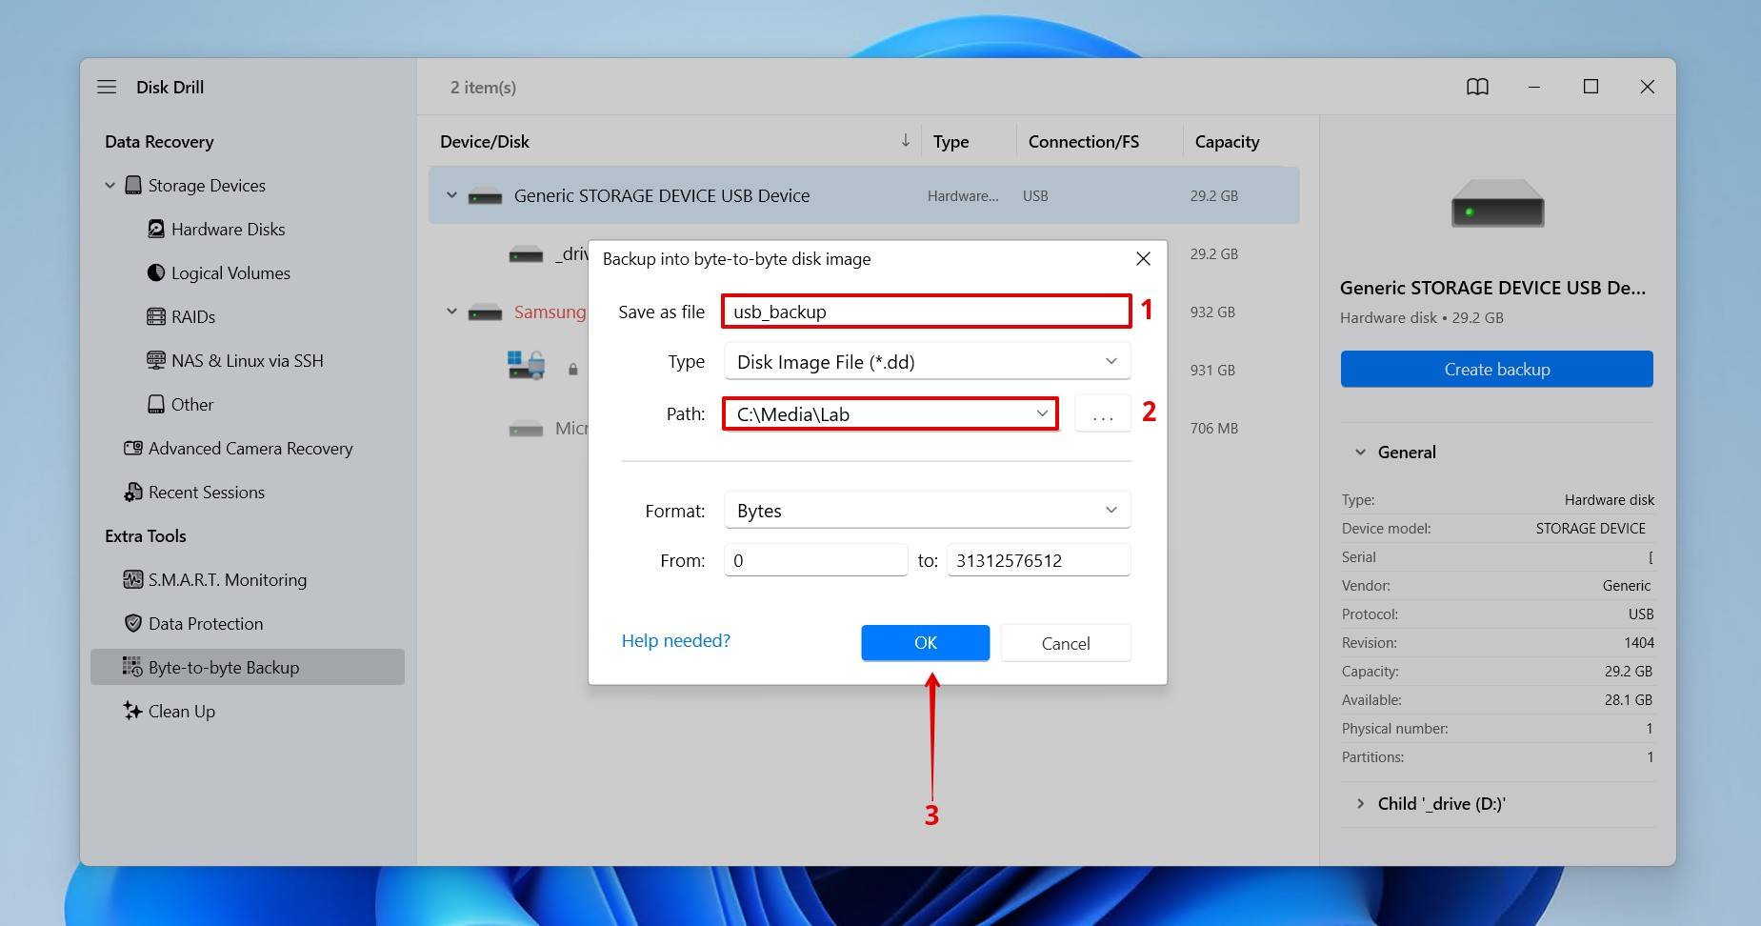
Task: Open NAS & Linux via SSH section
Action: (x=155, y=360)
